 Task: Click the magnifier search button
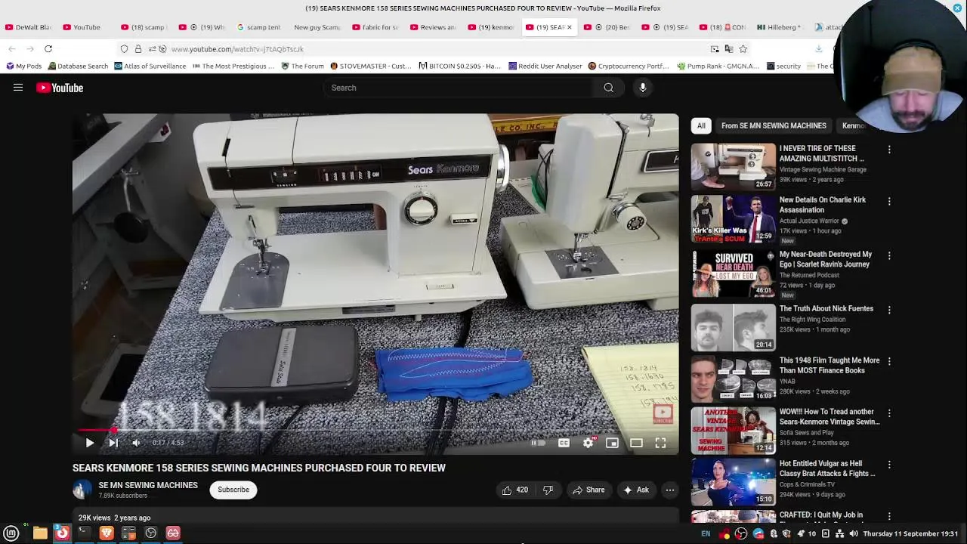click(x=608, y=88)
